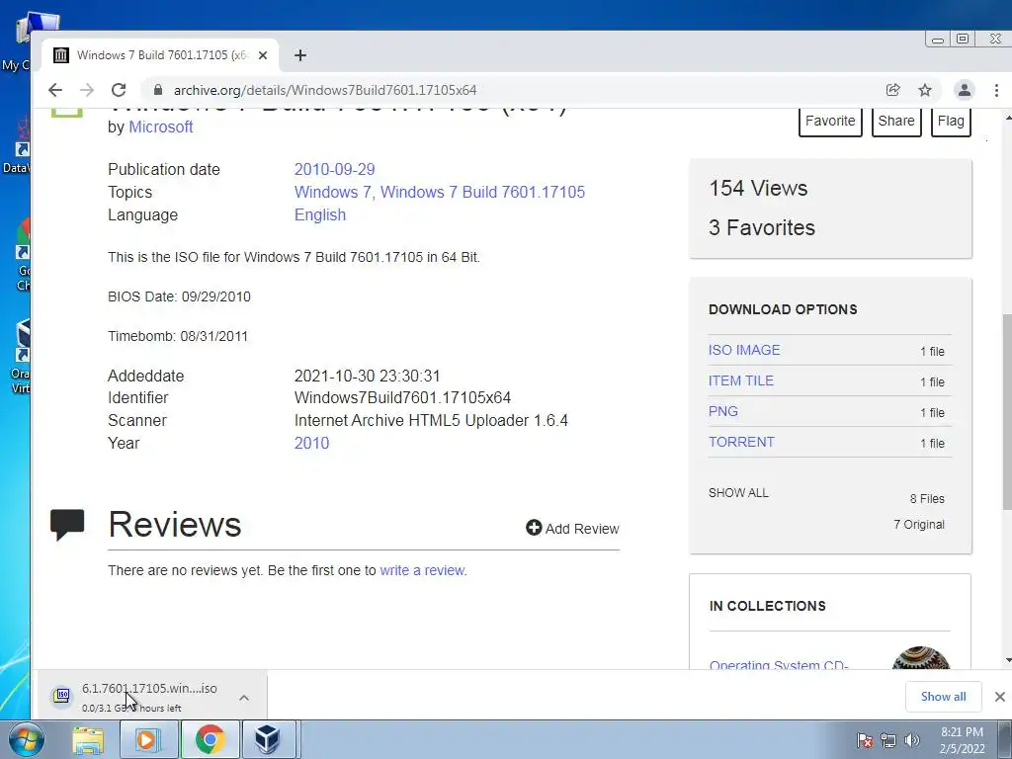This screenshot has width=1012, height=759.
Task: Click the ISO file icon in download bar
Action: point(62,696)
